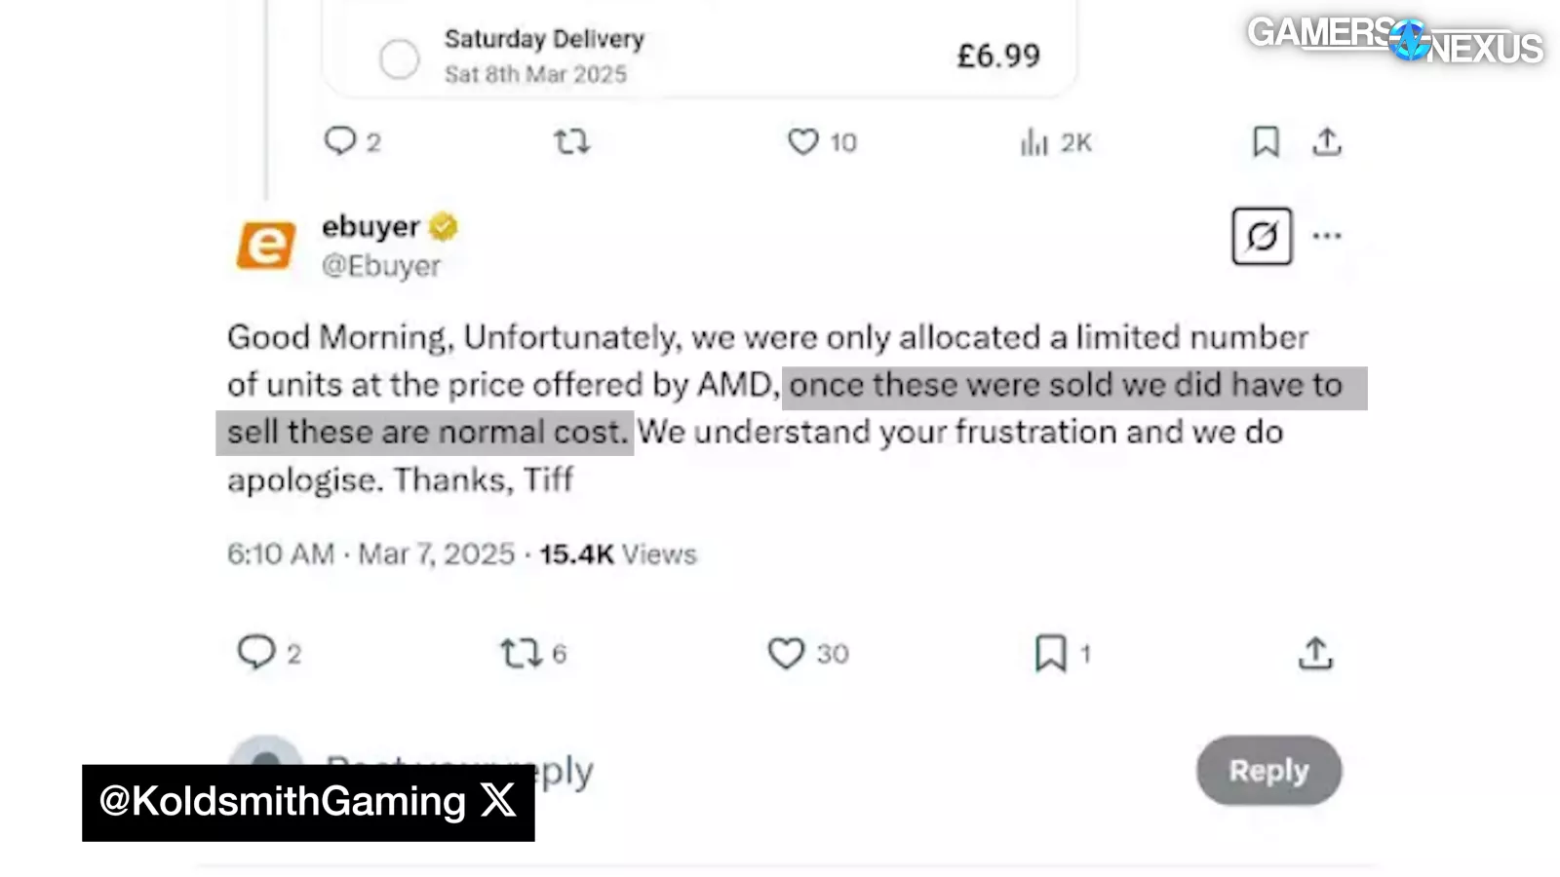Toggle bookmark on the ebuyer tweet
Viewport: 1560px width, 877px height.
[x=1050, y=653]
